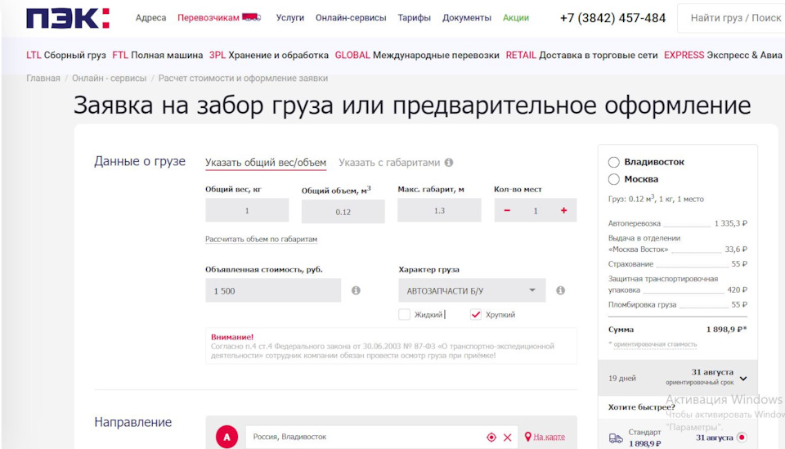Screen dimensions: 785x449
Task: Check the Жидкий checkbox
Action: pyautogui.click(x=404, y=314)
